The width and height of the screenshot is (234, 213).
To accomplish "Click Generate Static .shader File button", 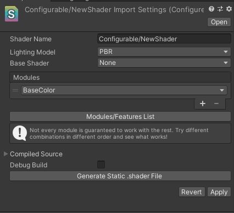I will pos(120,176).
